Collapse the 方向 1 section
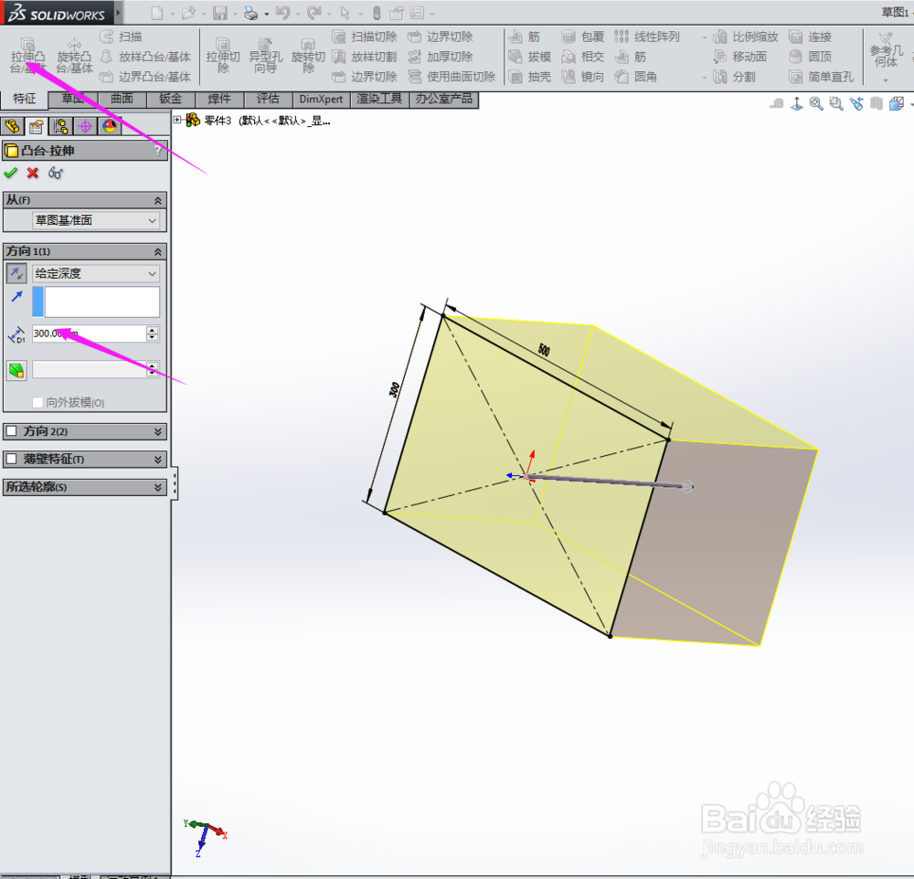 (x=157, y=252)
